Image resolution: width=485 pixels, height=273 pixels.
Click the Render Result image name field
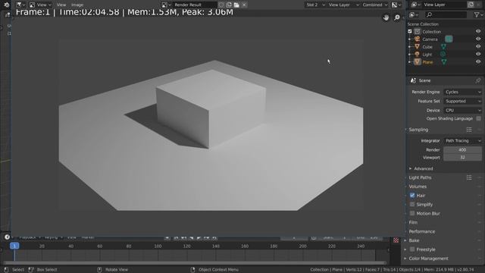[196, 5]
